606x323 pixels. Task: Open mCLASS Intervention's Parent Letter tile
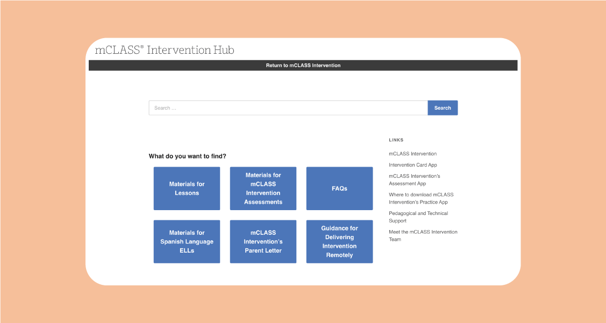263,242
